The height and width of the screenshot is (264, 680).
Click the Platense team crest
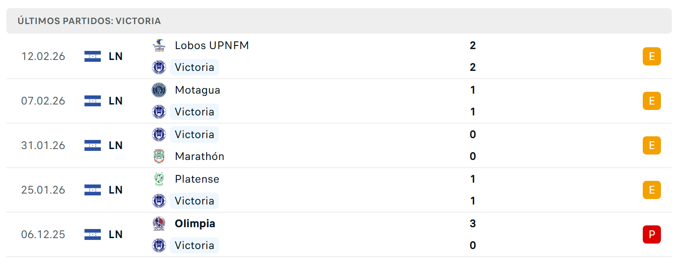(159, 179)
